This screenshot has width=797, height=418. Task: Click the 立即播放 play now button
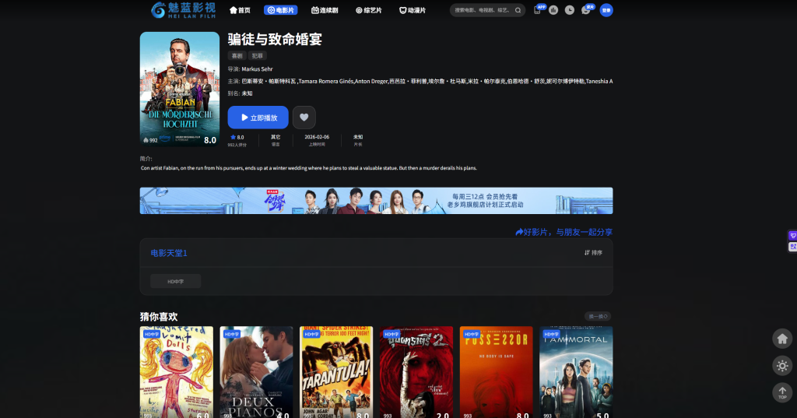click(x=258, y=118)
